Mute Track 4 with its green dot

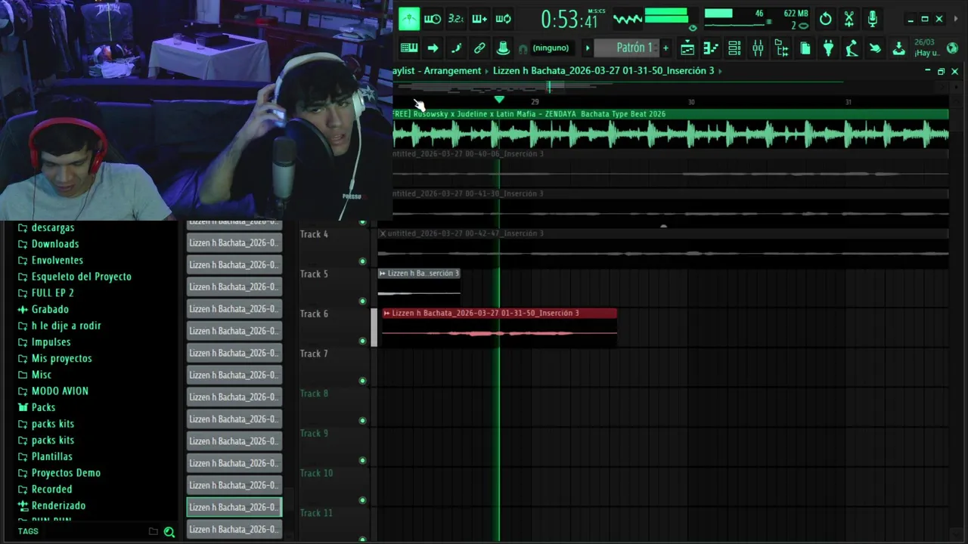[x=362, y=261]
